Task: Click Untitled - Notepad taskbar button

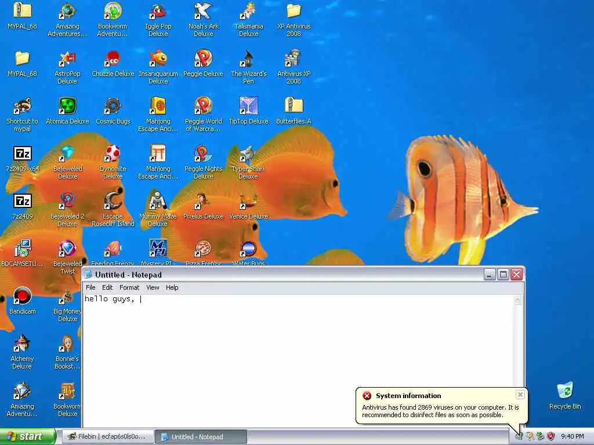Action: (201, 437)
